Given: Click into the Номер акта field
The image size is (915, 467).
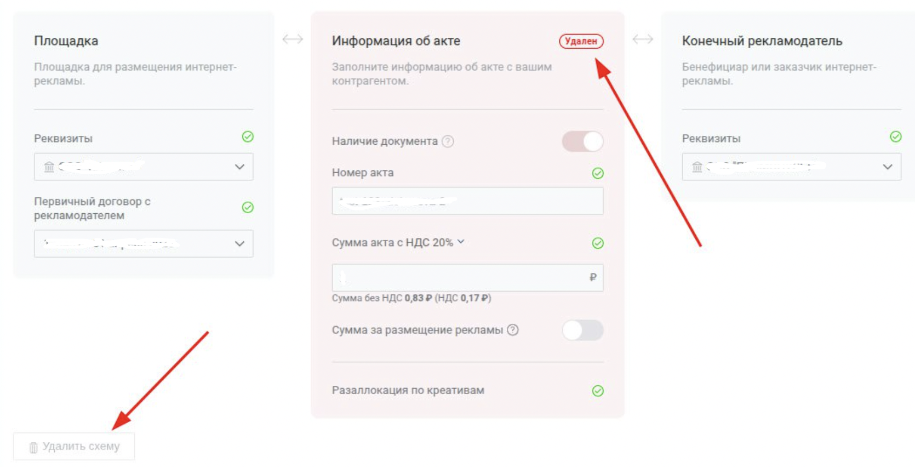Looking at the screenshot, I should (x=467, y=201).
